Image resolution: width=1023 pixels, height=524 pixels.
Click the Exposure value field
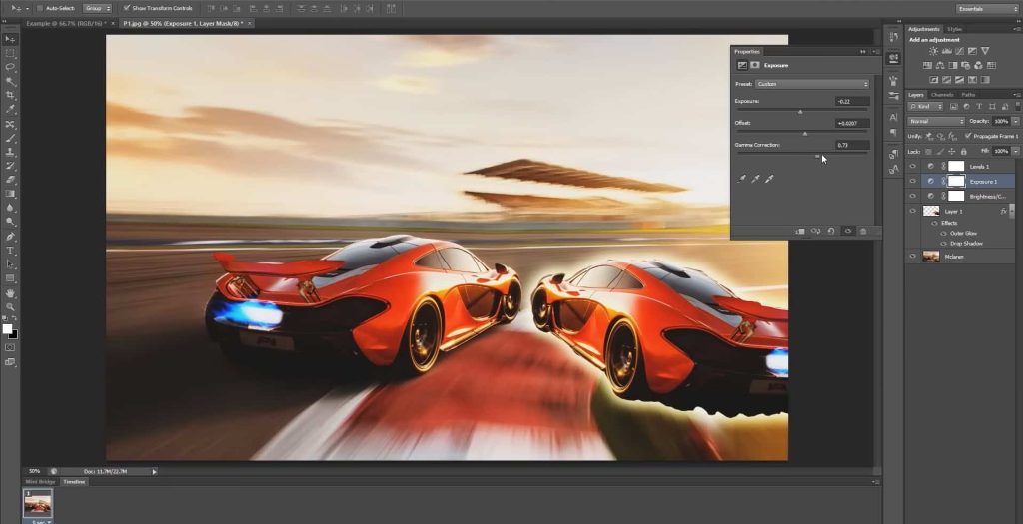coord(852,101)
